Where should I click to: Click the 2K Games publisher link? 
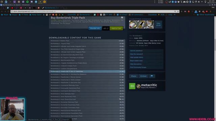point(139,43)
